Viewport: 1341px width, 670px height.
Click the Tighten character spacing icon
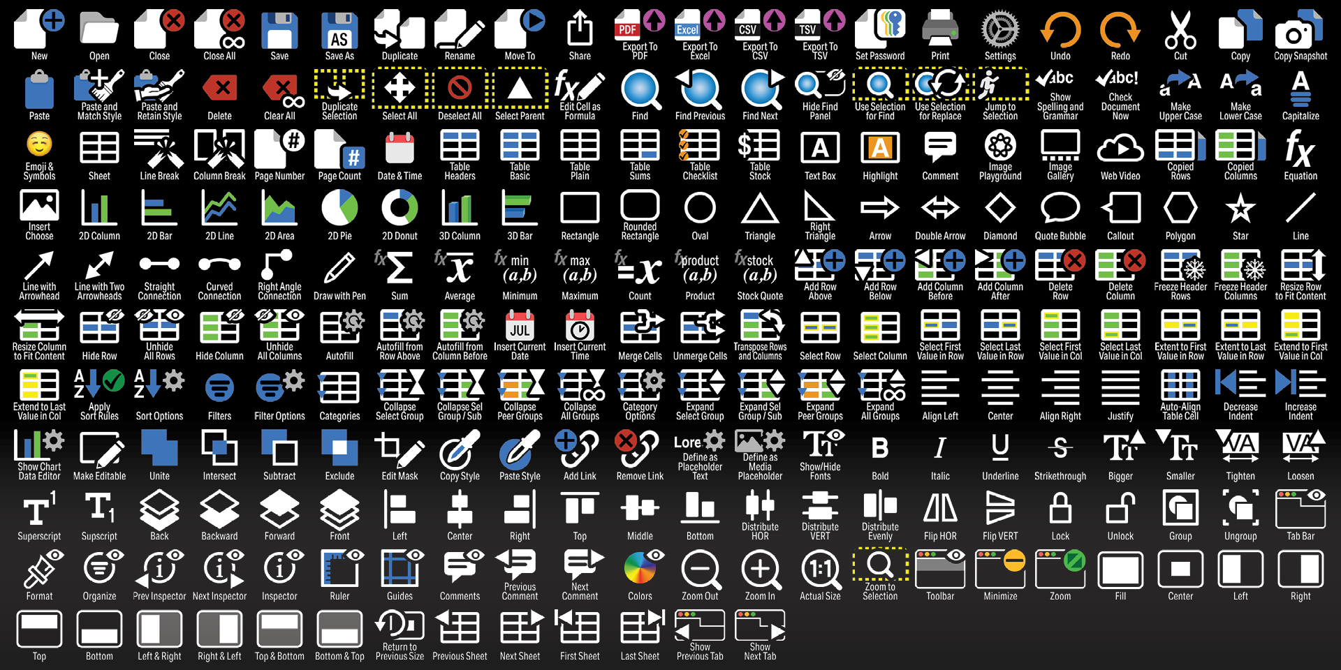(1240, 448)
